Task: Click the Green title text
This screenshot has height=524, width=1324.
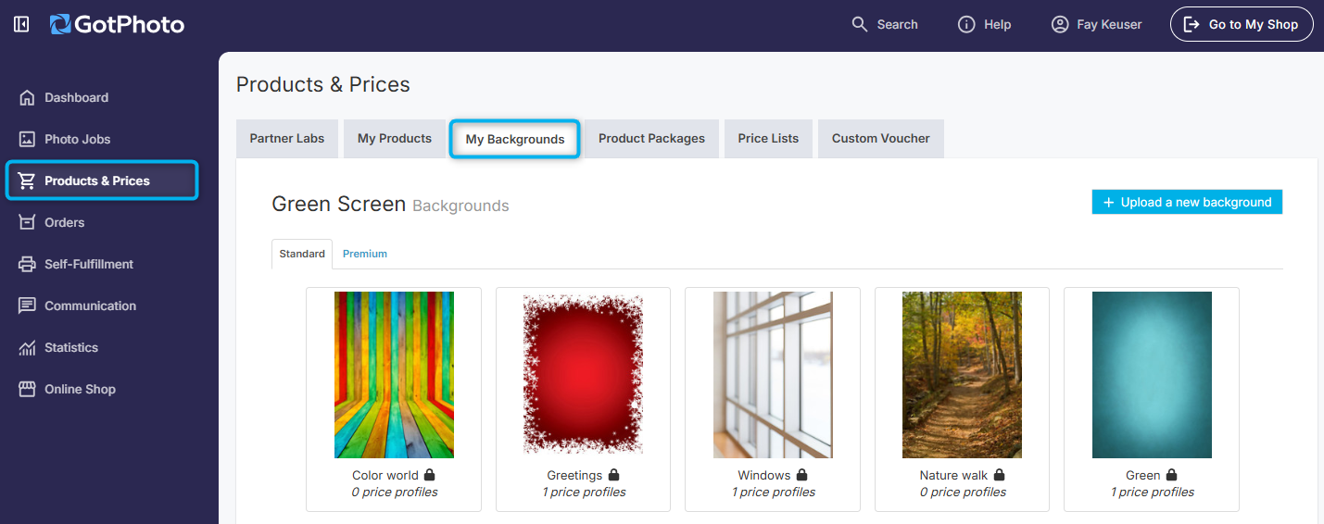Action: [1143, 476]
